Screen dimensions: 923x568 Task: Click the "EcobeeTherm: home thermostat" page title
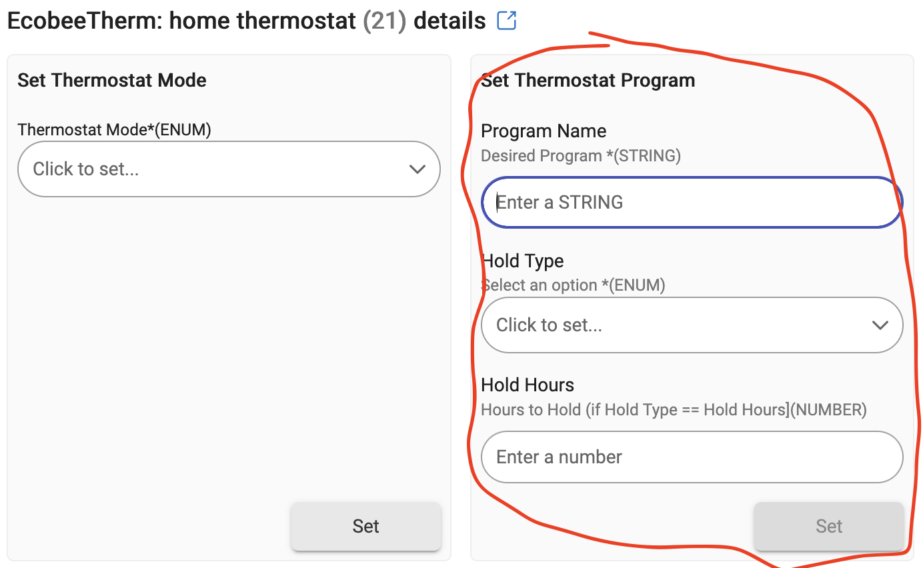[x=181, y=21]
